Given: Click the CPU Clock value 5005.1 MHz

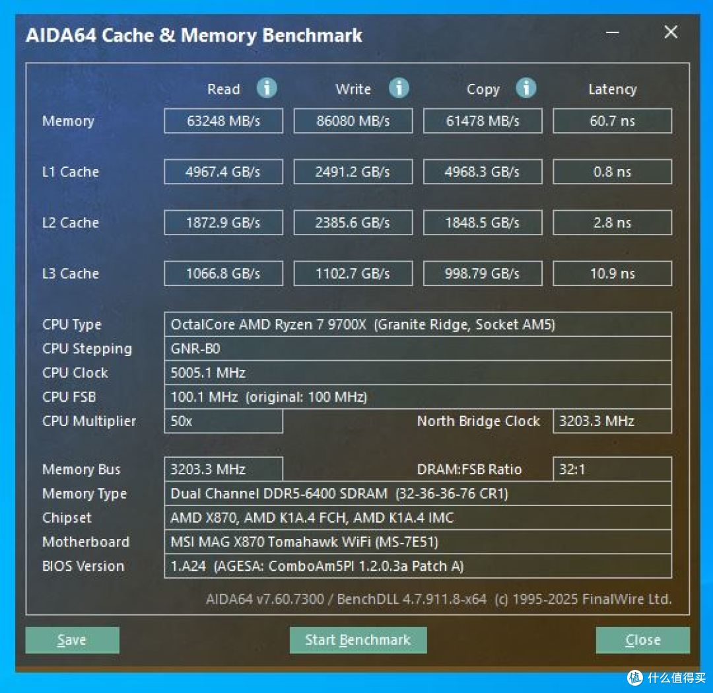Looking at the screenshot, I should click(418, 373).
